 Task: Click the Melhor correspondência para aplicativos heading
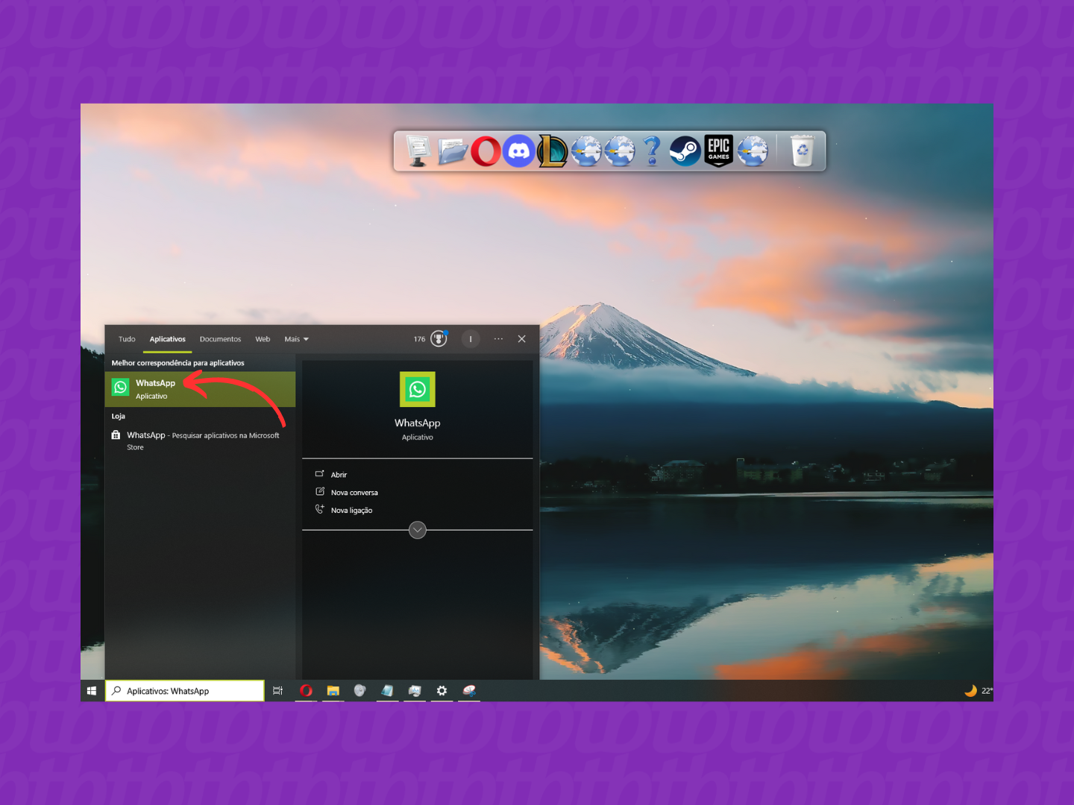pyautogui.click(x=178, y=363)
